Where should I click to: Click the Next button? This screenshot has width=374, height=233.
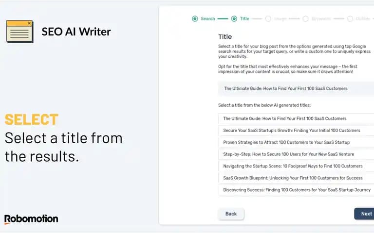click(364, 214)
